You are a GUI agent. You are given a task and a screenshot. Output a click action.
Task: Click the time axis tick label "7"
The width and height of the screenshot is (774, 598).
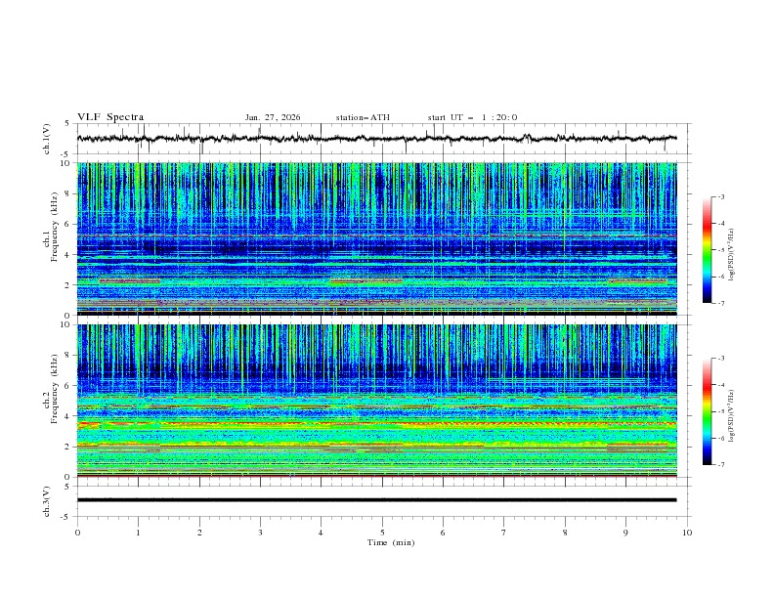(504, 533)
